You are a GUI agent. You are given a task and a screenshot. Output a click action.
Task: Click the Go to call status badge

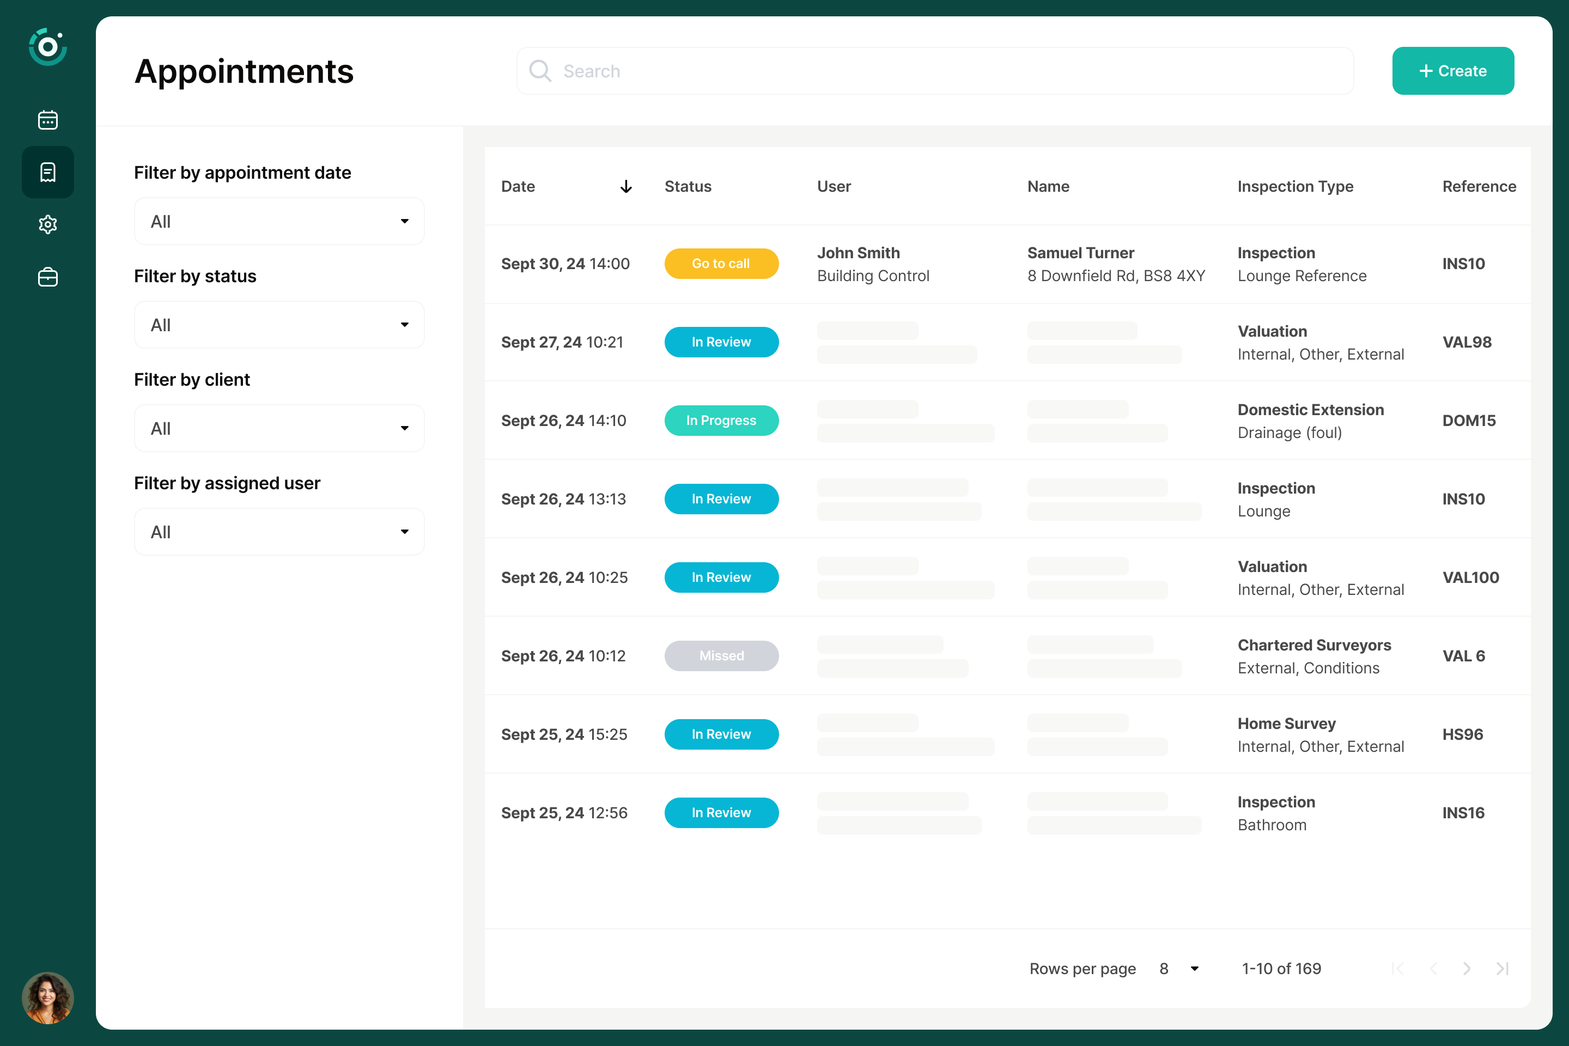pos(721,264)
